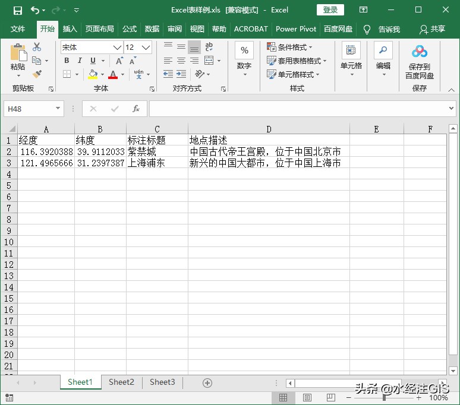
Task: Switch to the 文件 tab
Action: pos(18,29)
